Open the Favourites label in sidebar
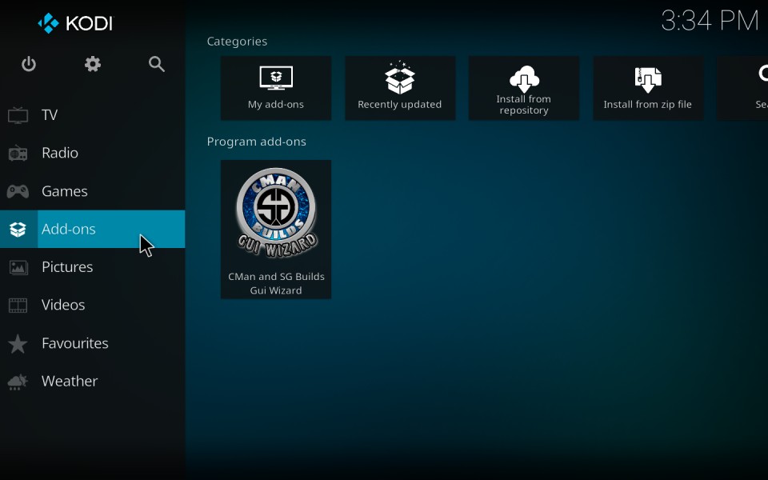768x480 pixels. pos(75,343)
